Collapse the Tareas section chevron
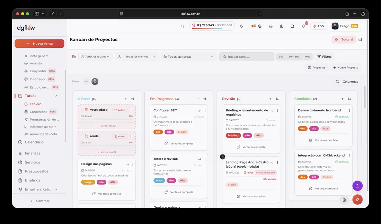This screenshot has width=381, height=224. 56,96
